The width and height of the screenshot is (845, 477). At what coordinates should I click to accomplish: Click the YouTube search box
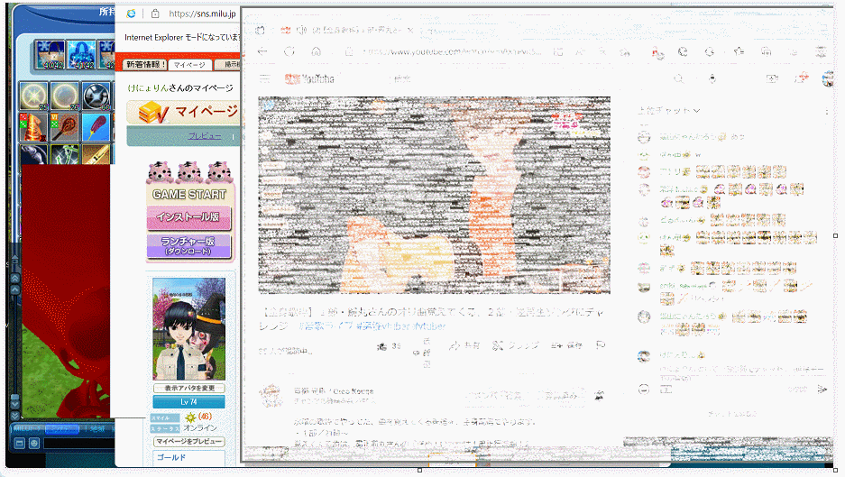pyautogui.click(x=528, y=78)
